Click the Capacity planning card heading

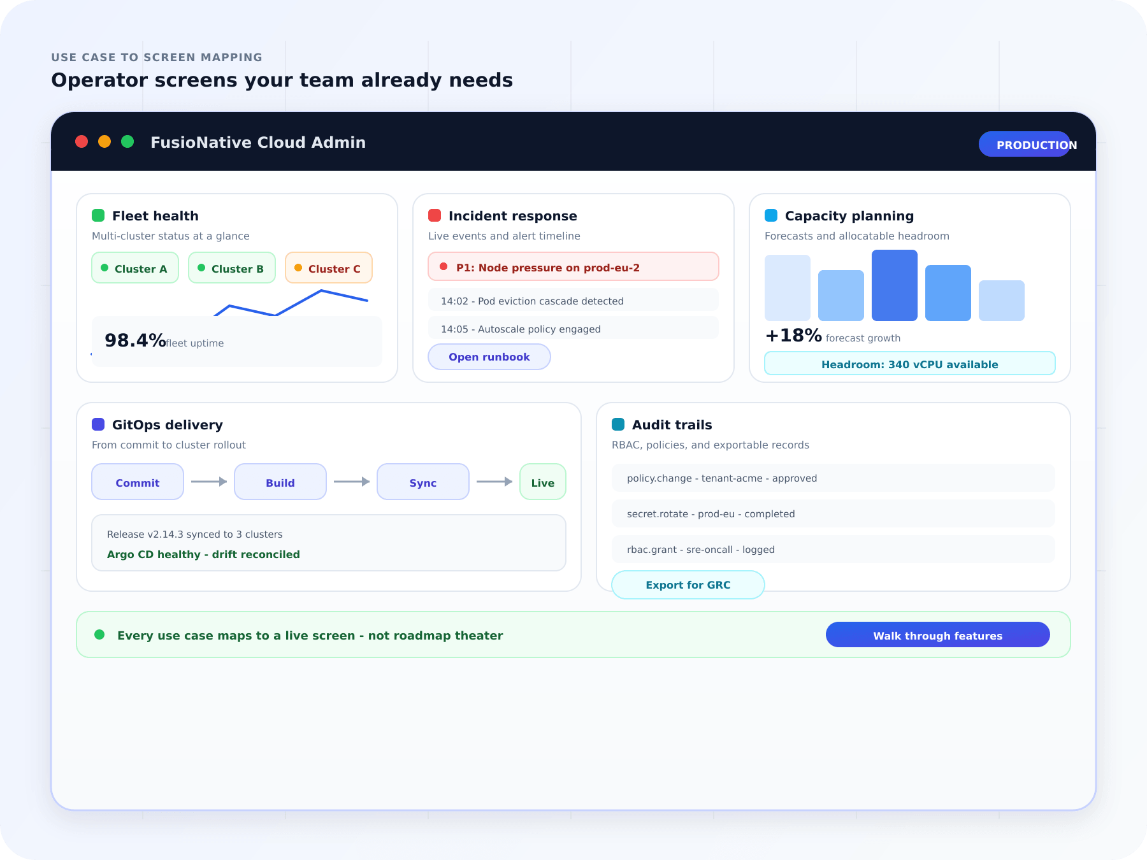tap(849, 216)
